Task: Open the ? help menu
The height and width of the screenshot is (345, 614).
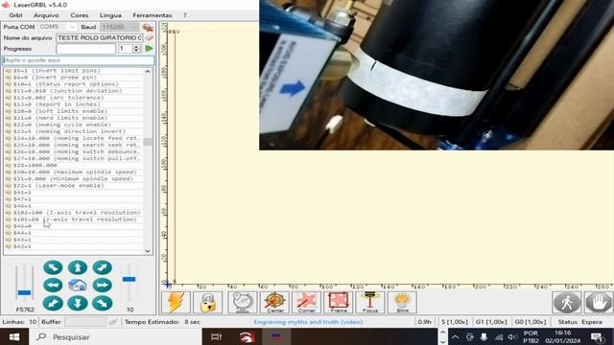Action: 185,15
